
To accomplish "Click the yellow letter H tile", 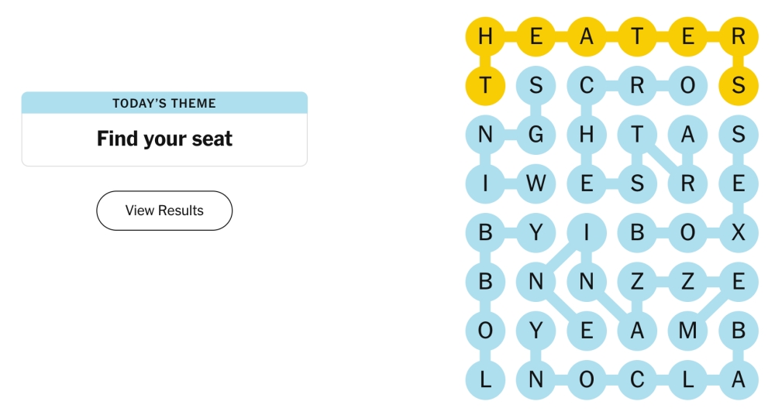I will (485, 36).
